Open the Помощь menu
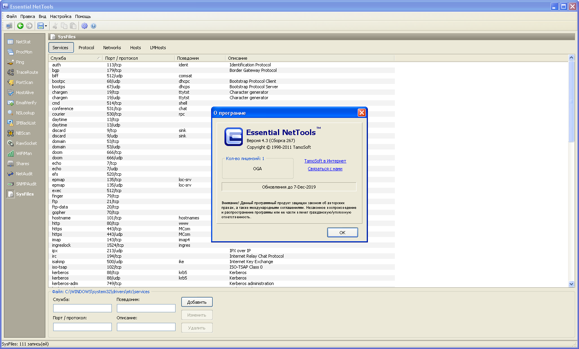Image resolution: width=579 pixels, height=349 pixels. [83, 16]
